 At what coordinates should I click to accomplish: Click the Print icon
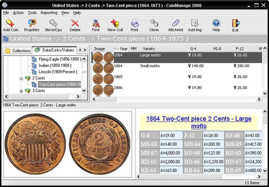(134, 25)
